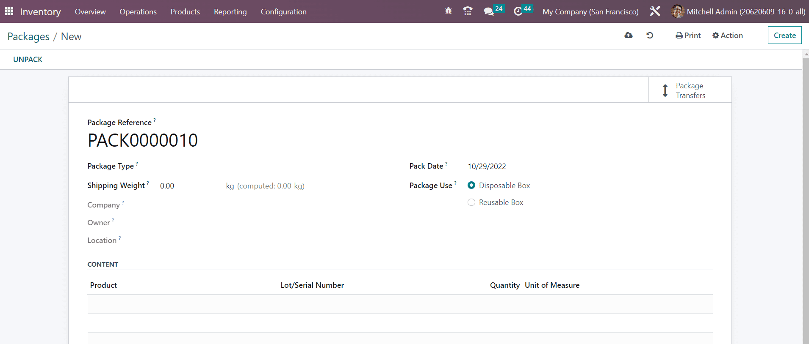Open the Reporting menu
The image size is (809, 344).
(x=230, y=11)
